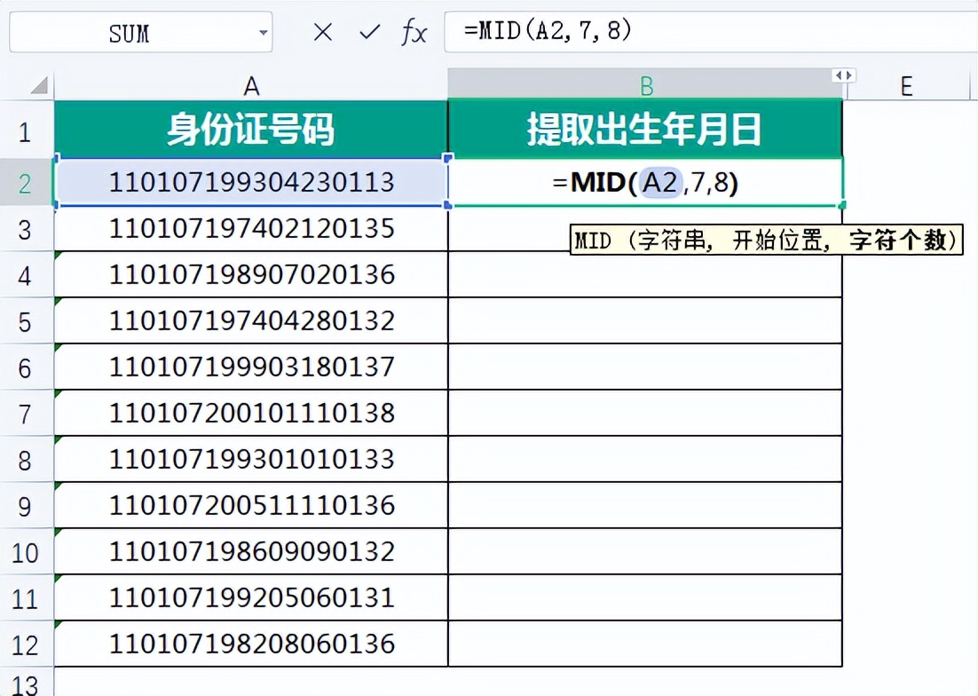Click the fx Insert Function icon
Screen dimensions: 978x696
[414, 32]
